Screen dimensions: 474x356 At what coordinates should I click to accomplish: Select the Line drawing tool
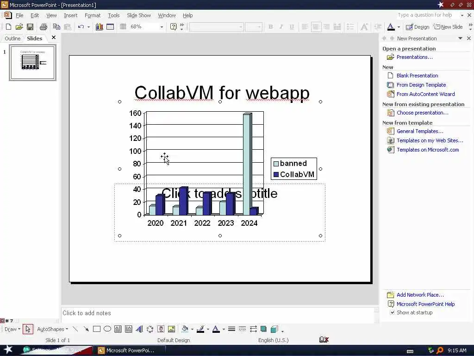(75, 329)
